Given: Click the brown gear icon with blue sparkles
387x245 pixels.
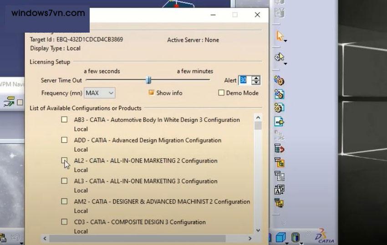Looking at the screenshot, I should coord(279,81).
